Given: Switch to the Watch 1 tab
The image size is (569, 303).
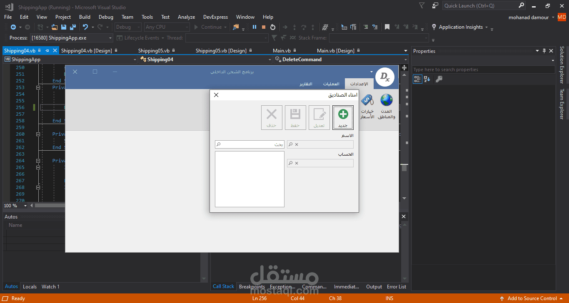Looking at the screenshot, I should pyautogui.click(x=50, y=287).
